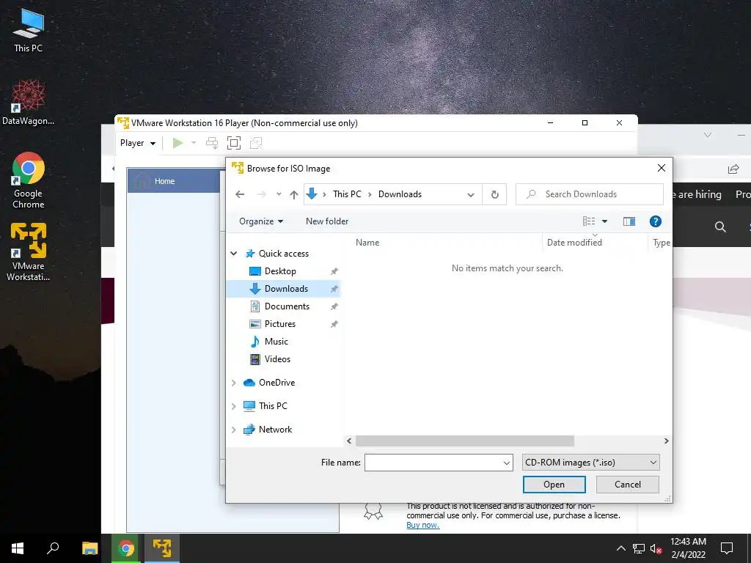Click the Enter full screen mode icon

[234, 143]
